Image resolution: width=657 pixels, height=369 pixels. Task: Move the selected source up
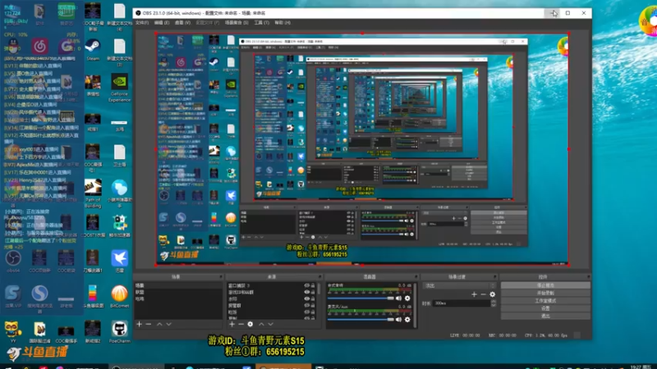(x=261, y=324)
